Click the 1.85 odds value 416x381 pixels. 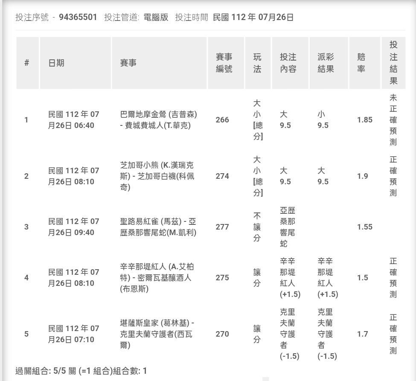(365, 120)
